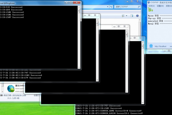The width and height of the screenshot is (172, 115).
Task: Click the CYDPHP title bar logo icon
Action: pyautogui.click(x=149, y=2)
